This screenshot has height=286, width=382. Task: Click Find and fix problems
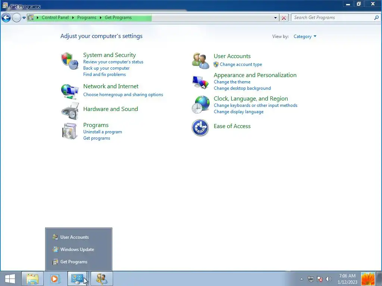pyautogui.click(x=104, y=74)
